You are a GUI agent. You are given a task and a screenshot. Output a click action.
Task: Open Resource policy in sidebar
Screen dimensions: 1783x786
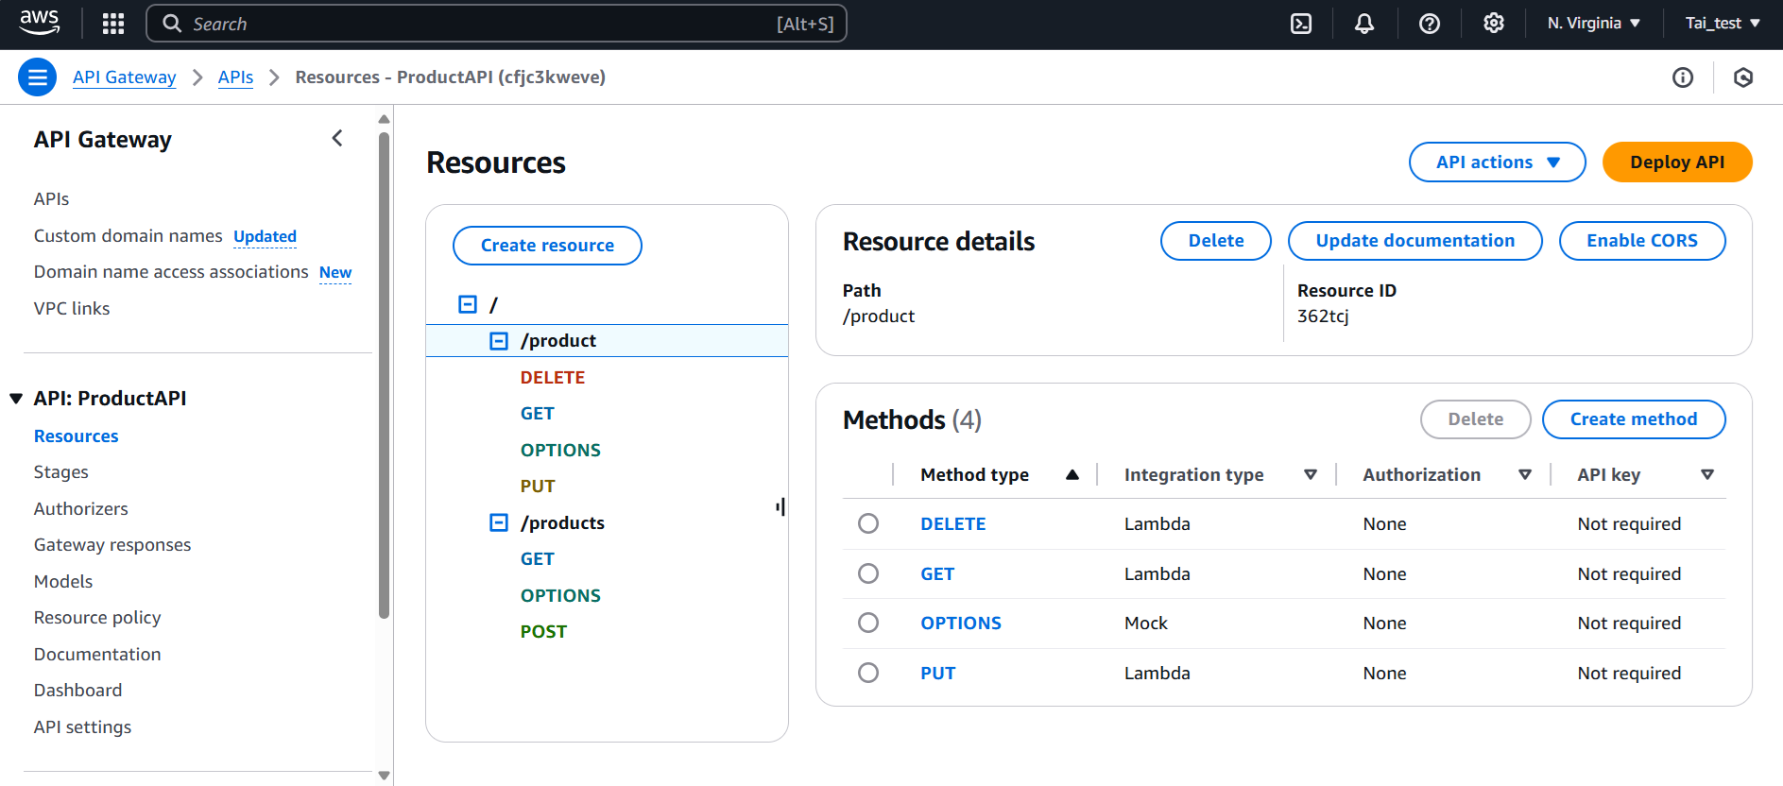click(x=97, y=618)
